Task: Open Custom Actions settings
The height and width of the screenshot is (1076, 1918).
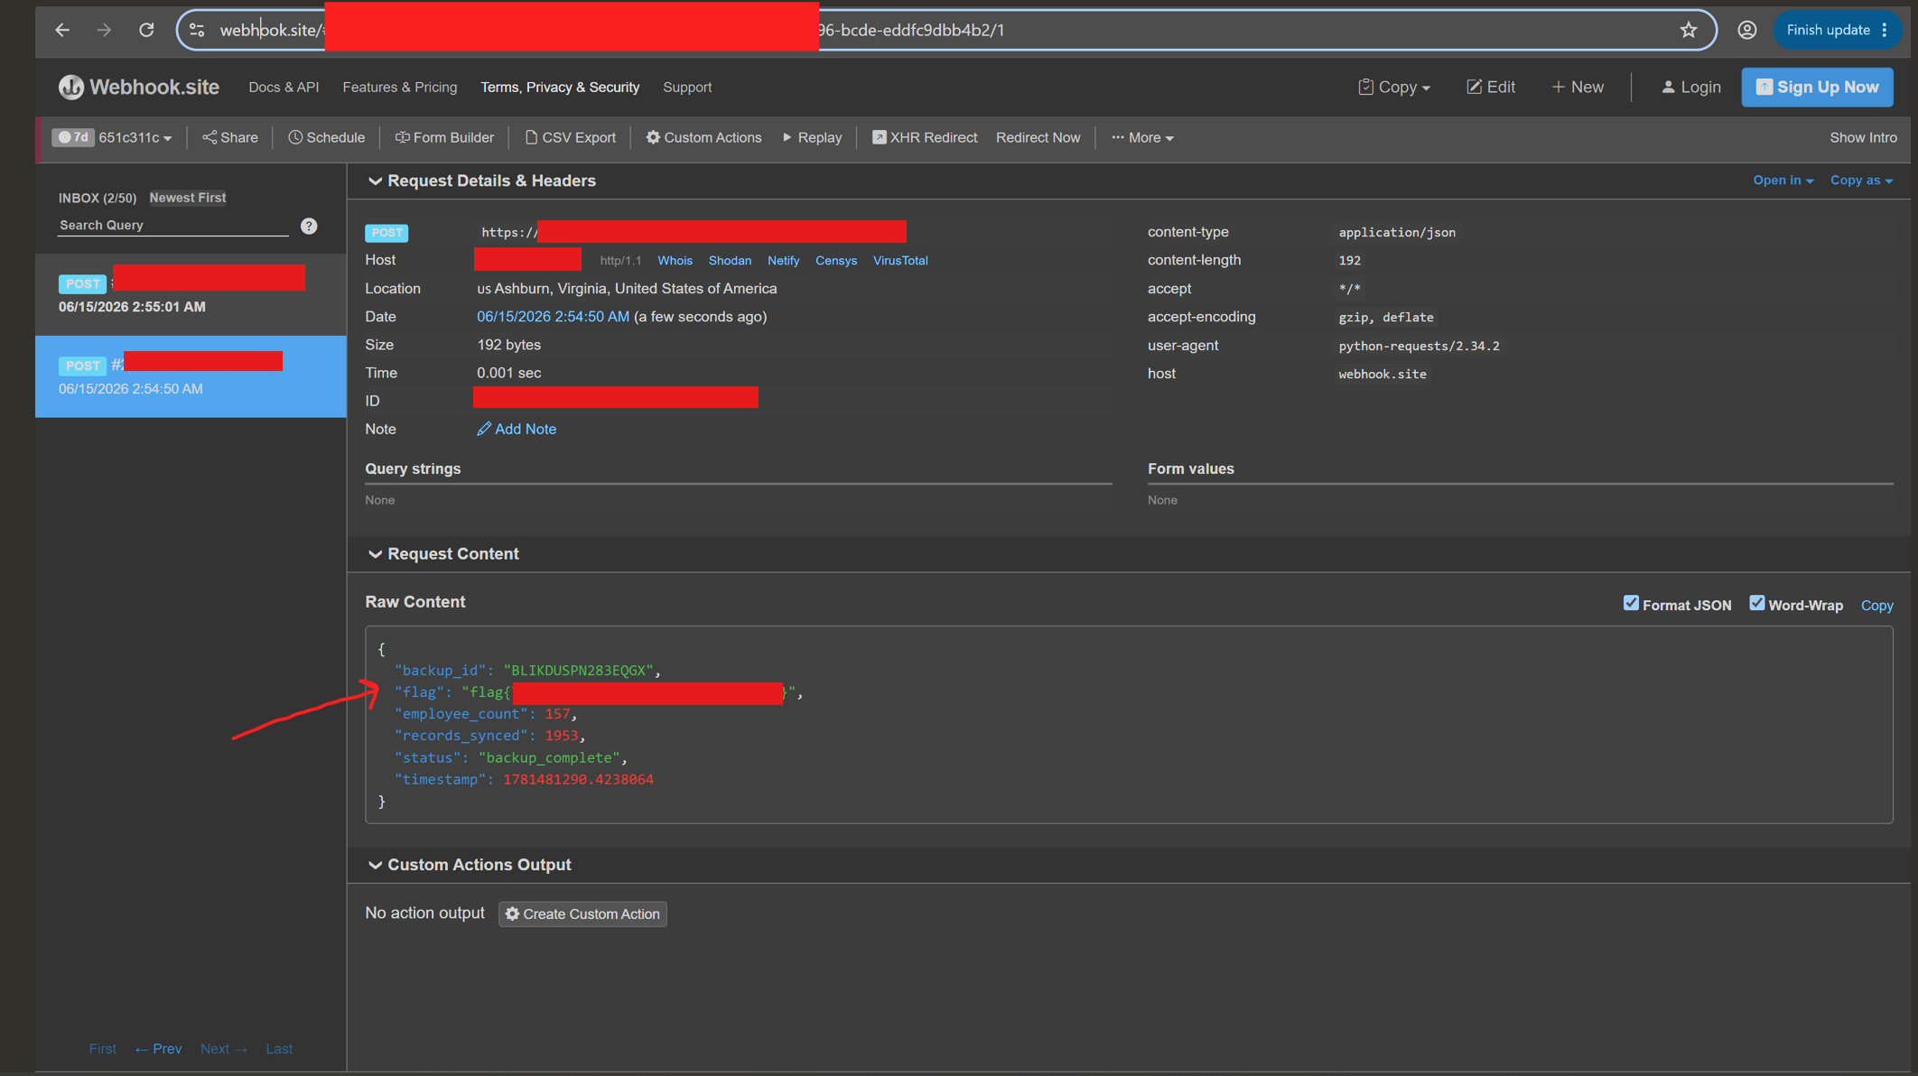Action: pos(703,137)
